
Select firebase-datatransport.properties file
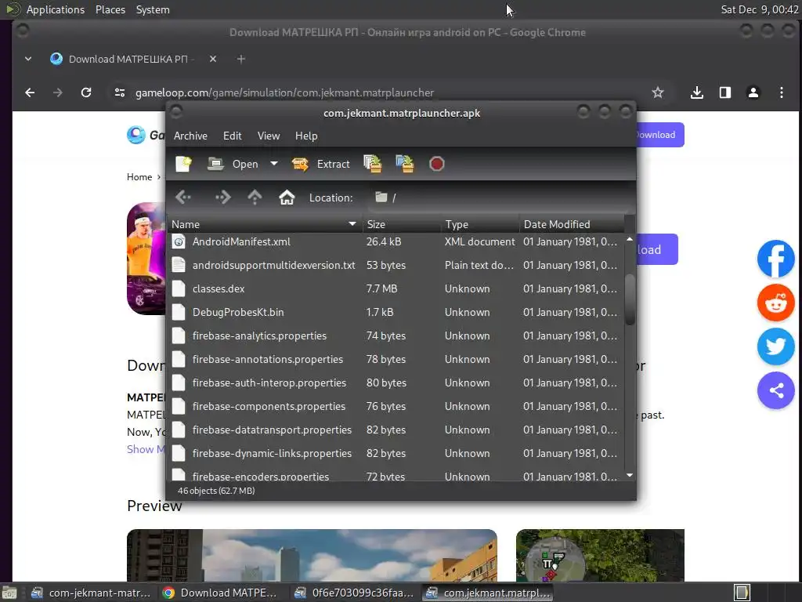[395, 430]
